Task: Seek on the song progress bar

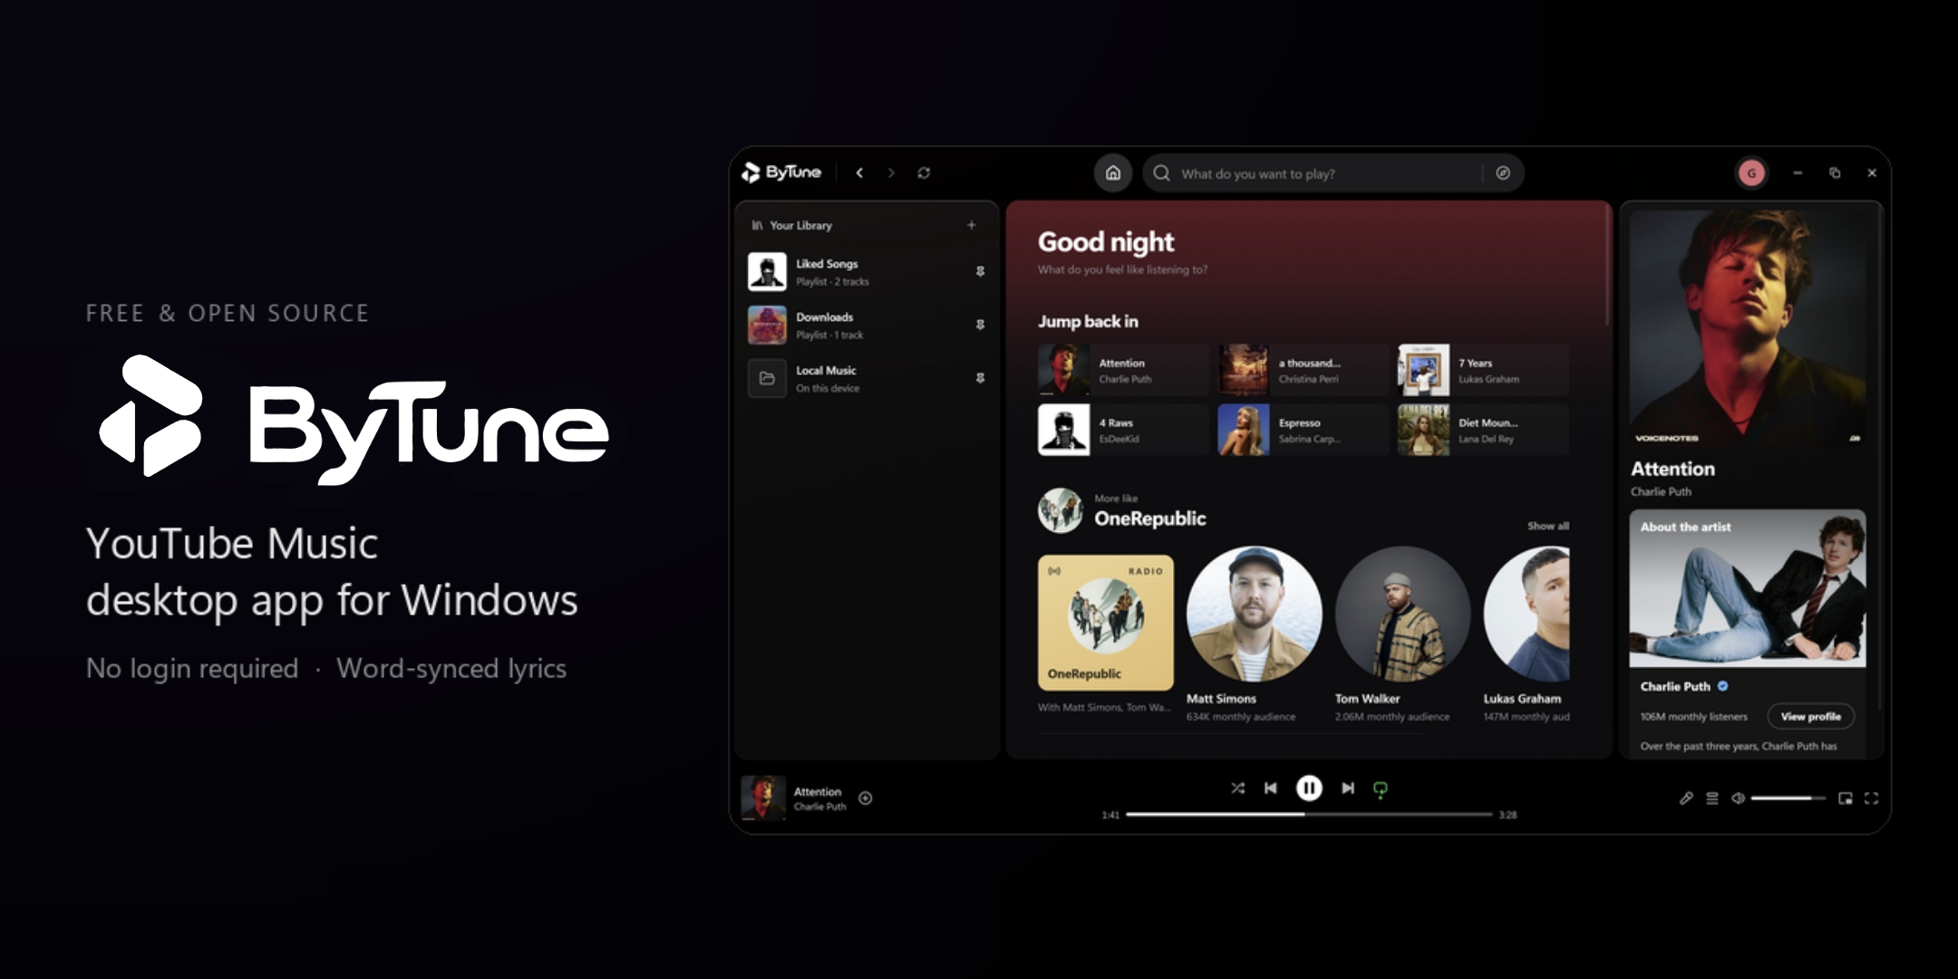Action: point(1309,814)
